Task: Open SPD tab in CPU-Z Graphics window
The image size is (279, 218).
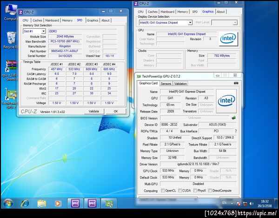Action: tap(195, 12)
